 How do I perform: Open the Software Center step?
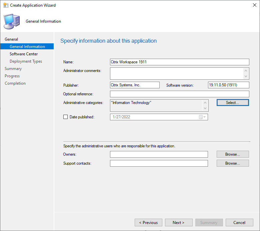pyautogui.click(x=24, y=54)
